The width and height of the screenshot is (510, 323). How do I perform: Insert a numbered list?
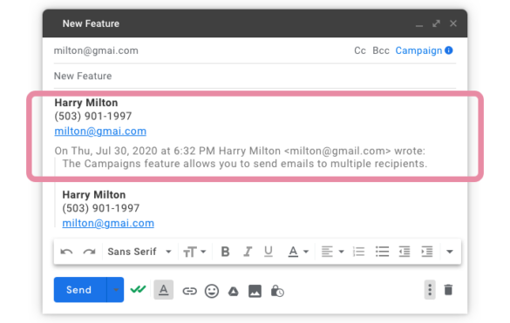(x=359, y=252)
